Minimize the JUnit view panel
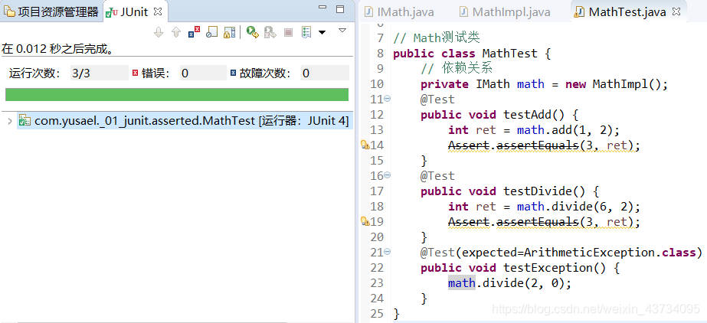Screen dimensions: 707x323 coord(322,7)
